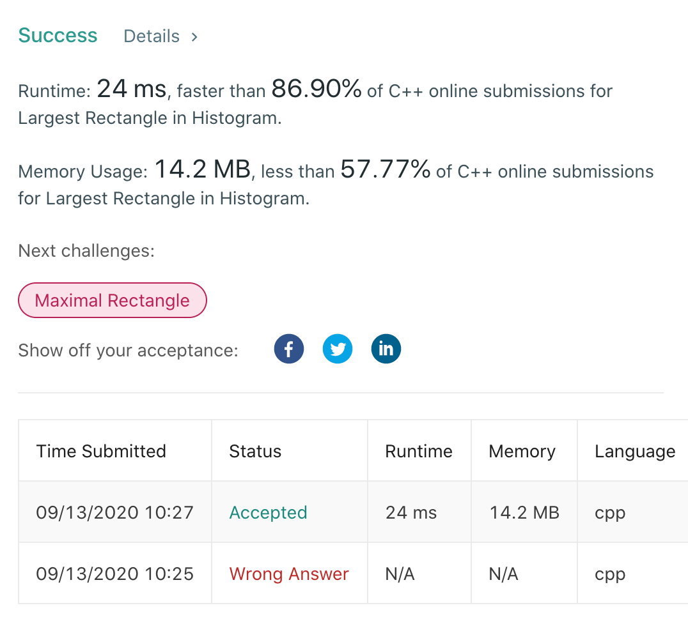Share acceptance on Facebook icon

click(x=289, y=349)
